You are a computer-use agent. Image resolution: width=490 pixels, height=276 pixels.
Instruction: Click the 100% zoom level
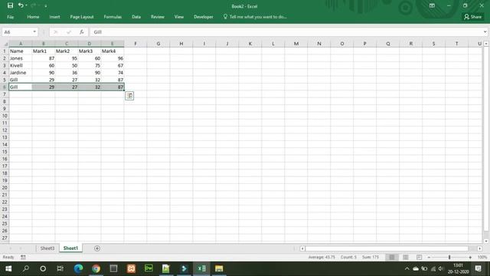coord(482,258)
